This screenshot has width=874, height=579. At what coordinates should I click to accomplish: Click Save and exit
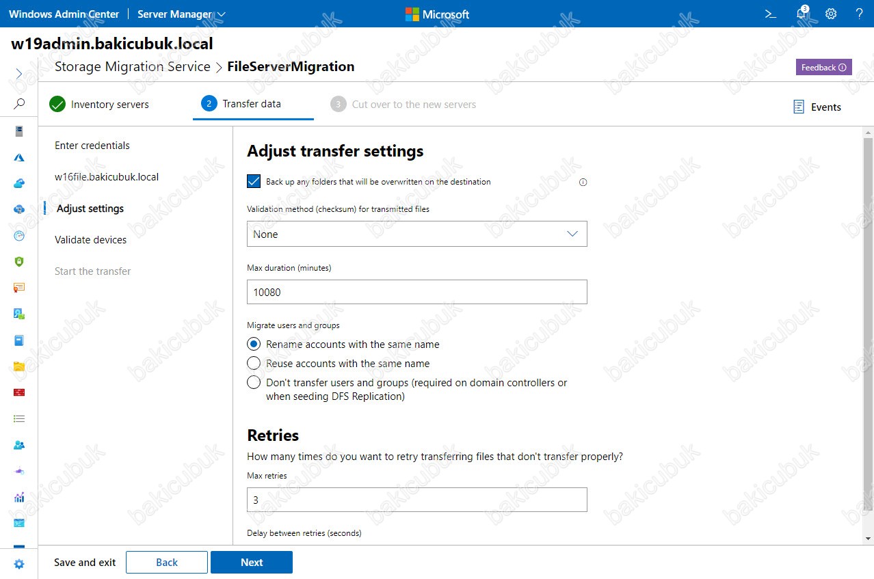pyautogui.click(x=85, y=563)
